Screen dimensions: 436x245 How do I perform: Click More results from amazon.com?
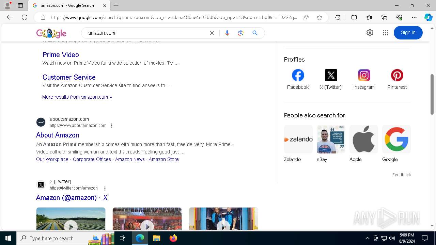(x=77, y=97)
